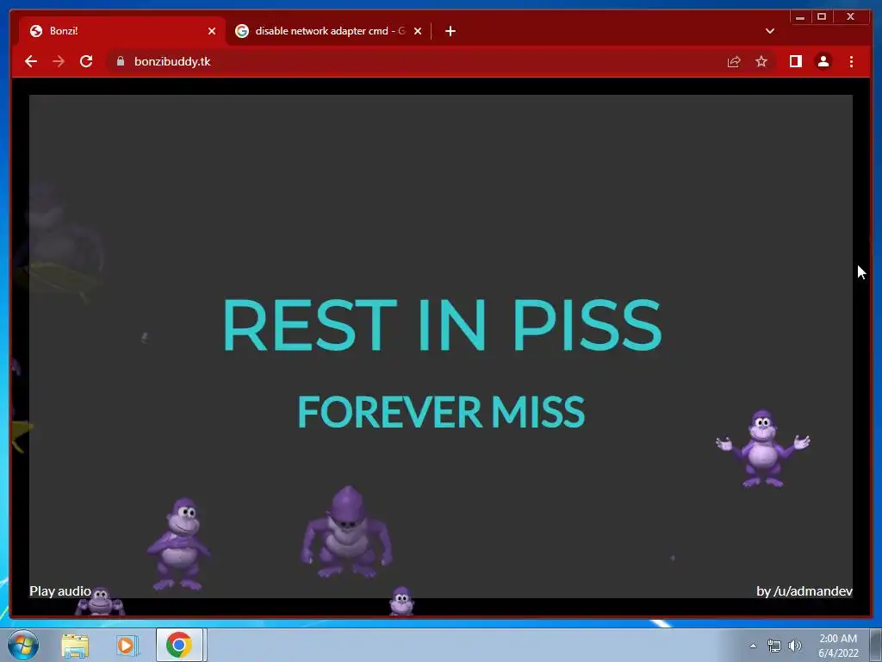Open Chrome side panel
This screenshot has width=882, height=662.
795,61
